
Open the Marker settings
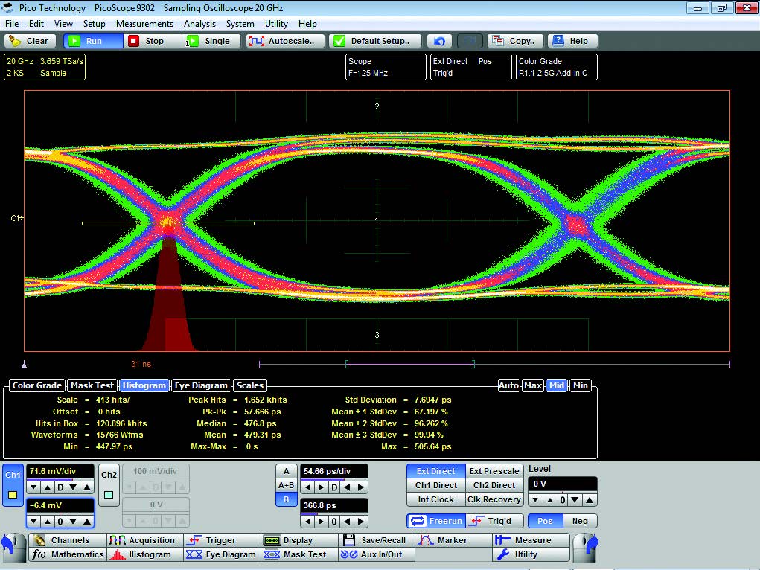452,540
